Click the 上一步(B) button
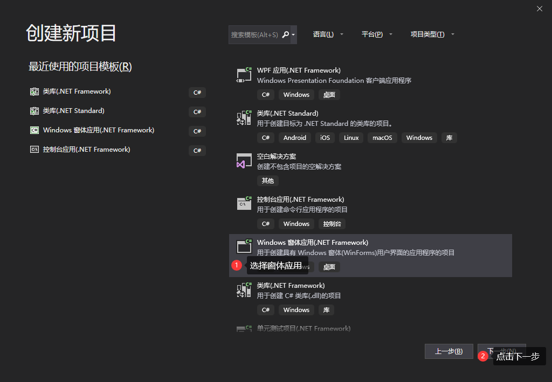The height and width of the screenshot is (382, 552). coord(448,351)
